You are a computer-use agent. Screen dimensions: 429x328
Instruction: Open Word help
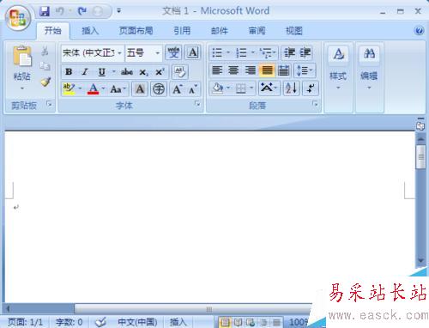[419, 31]
